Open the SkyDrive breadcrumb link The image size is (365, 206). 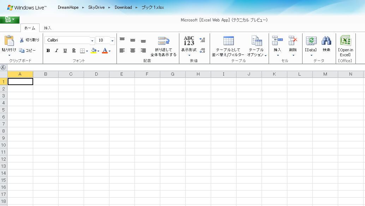[x=96, y=7]
